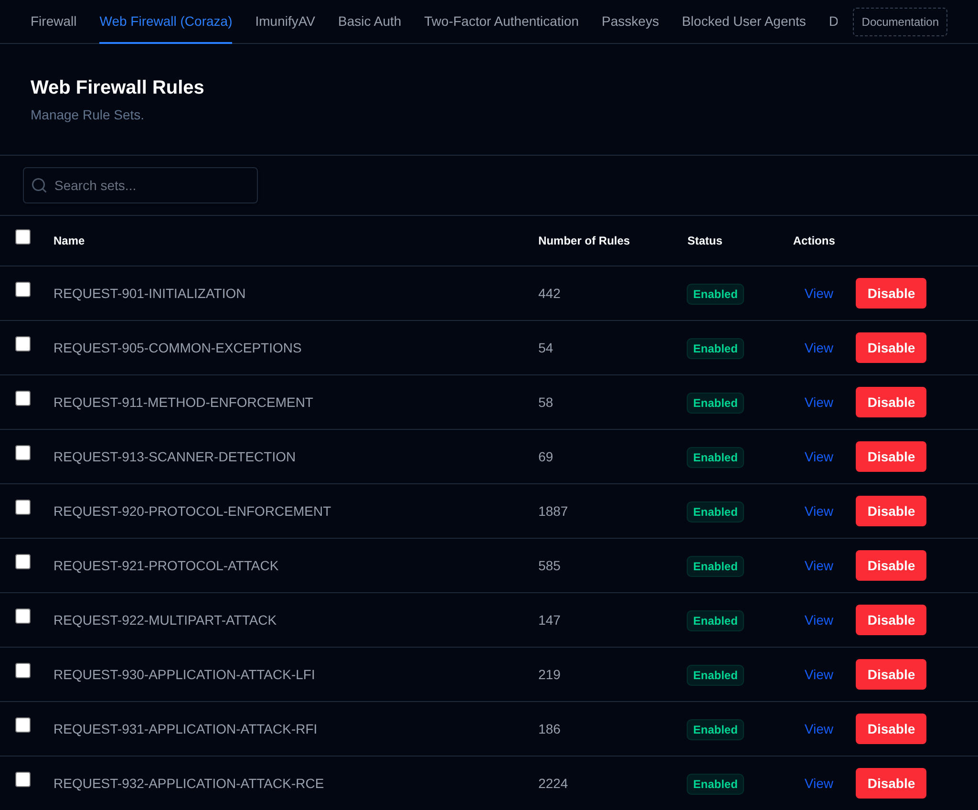This screenshot has height=810, width=978.
Task: View REQUEST-931-APPLICATION-ATTACK-RFI rules
Action: (x=819, y=729)
